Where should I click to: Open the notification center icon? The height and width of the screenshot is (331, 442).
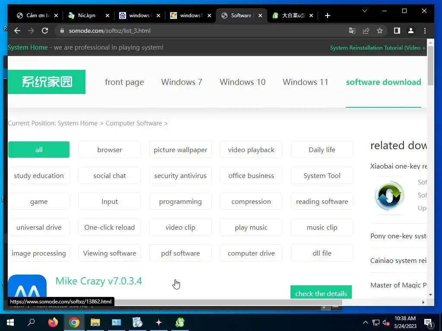pos(429,323)
